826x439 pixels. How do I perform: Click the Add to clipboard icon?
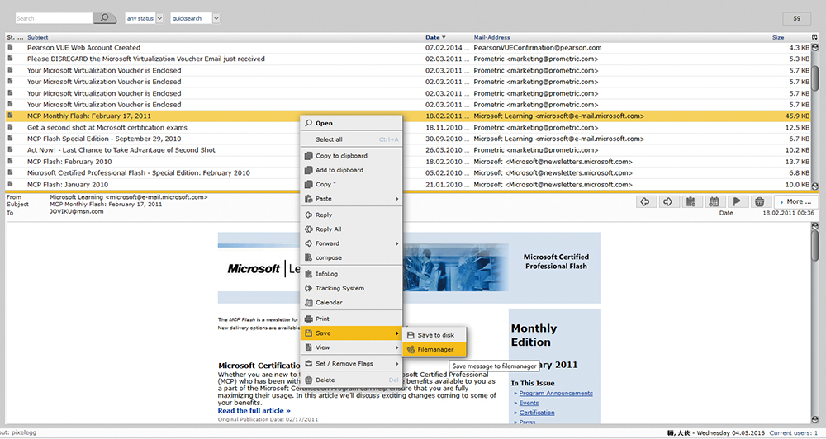pos(309,170)
